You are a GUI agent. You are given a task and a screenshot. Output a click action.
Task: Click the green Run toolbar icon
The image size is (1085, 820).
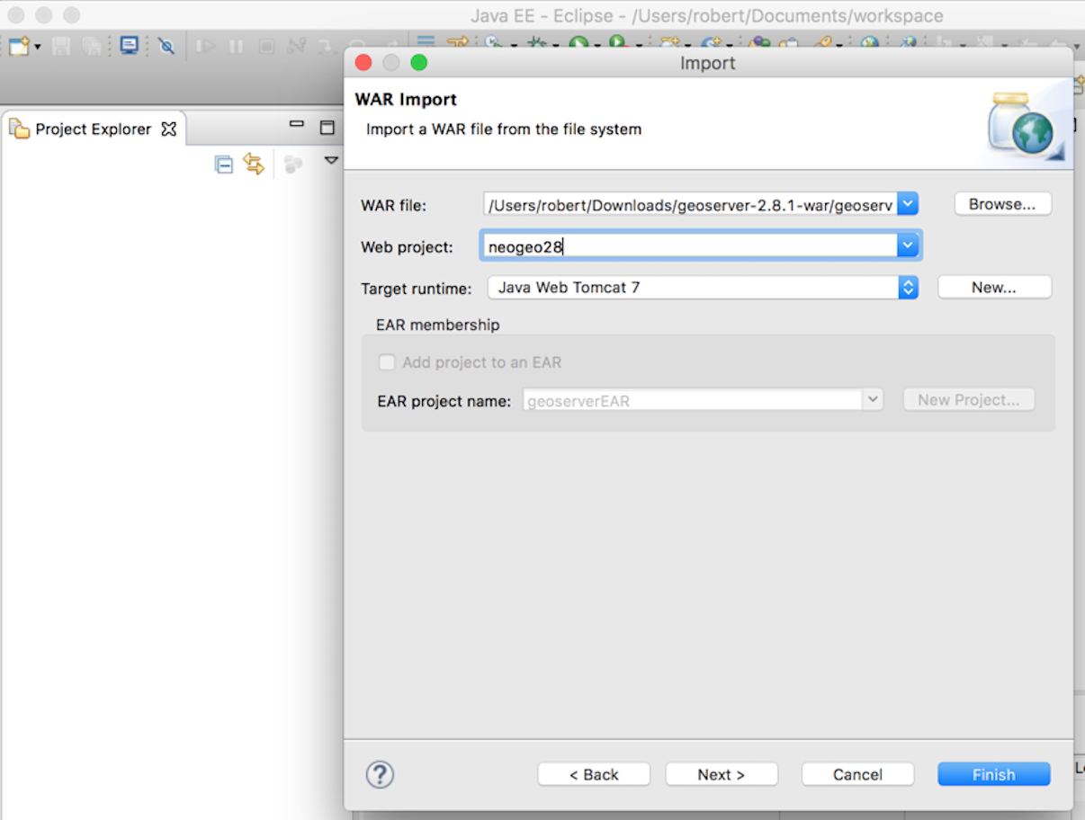tap(578, 43)
